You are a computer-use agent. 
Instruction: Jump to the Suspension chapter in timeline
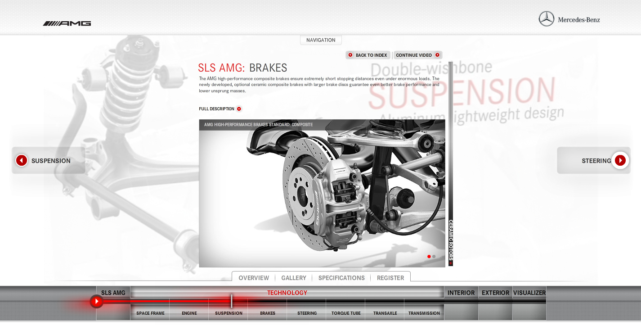coord(229,313)
